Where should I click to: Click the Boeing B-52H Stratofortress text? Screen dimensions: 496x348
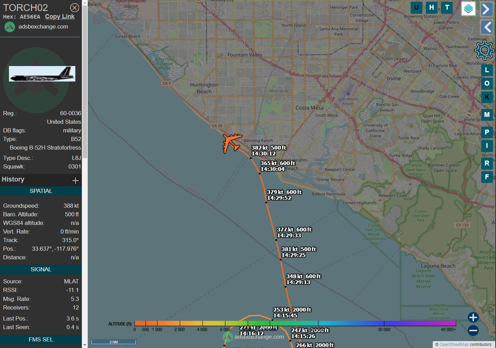tap(45, 148)
